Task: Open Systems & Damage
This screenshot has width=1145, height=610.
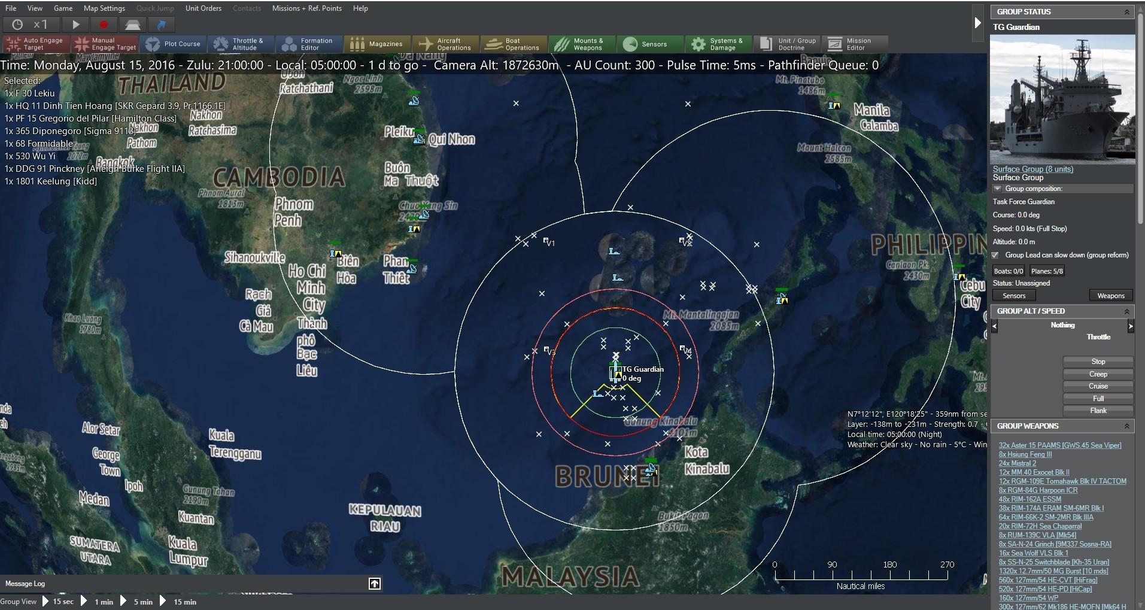Action: [718, 44]
